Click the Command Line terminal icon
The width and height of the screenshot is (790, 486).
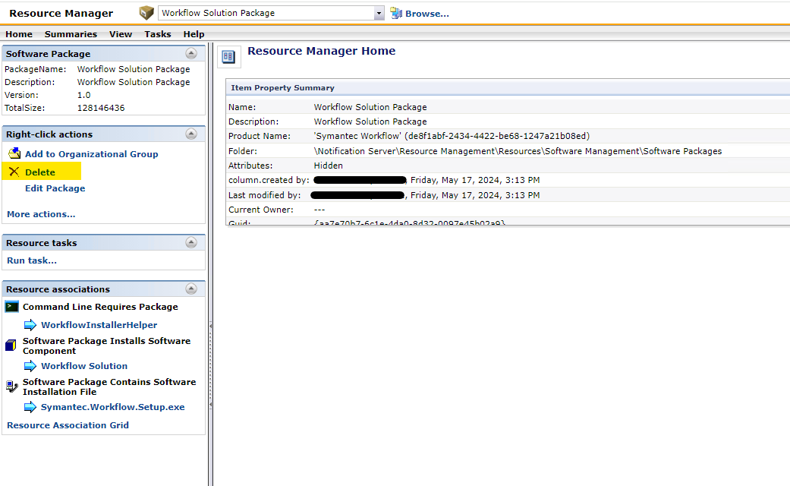coord(11,307)
